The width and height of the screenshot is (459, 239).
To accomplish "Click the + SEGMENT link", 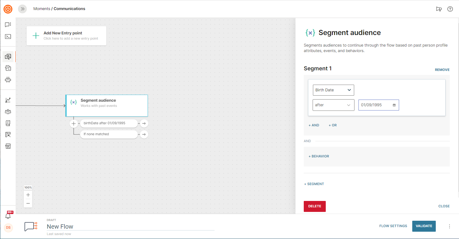I will [x=314, y=184].
